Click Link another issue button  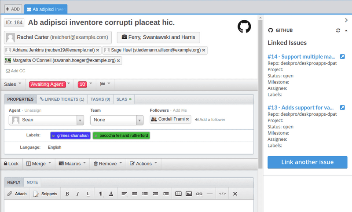coord(307,162)
